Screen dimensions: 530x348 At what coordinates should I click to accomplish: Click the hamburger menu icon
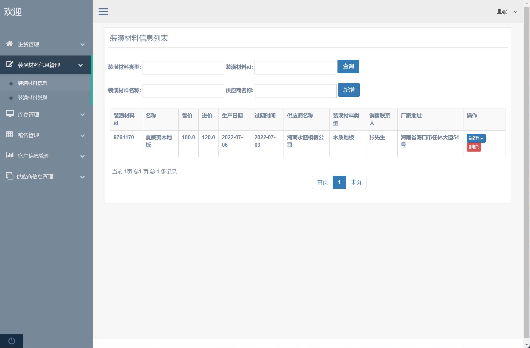click(103, 12)
